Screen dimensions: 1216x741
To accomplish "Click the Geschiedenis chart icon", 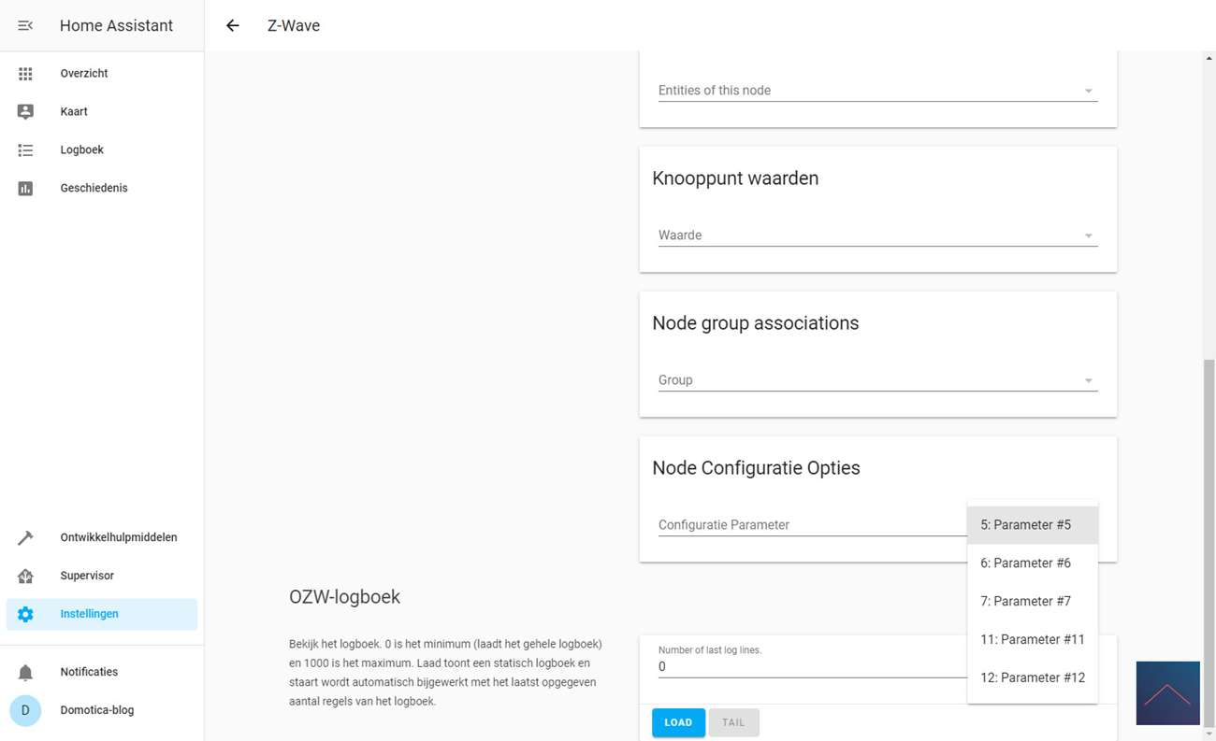I will pos(25,188).
